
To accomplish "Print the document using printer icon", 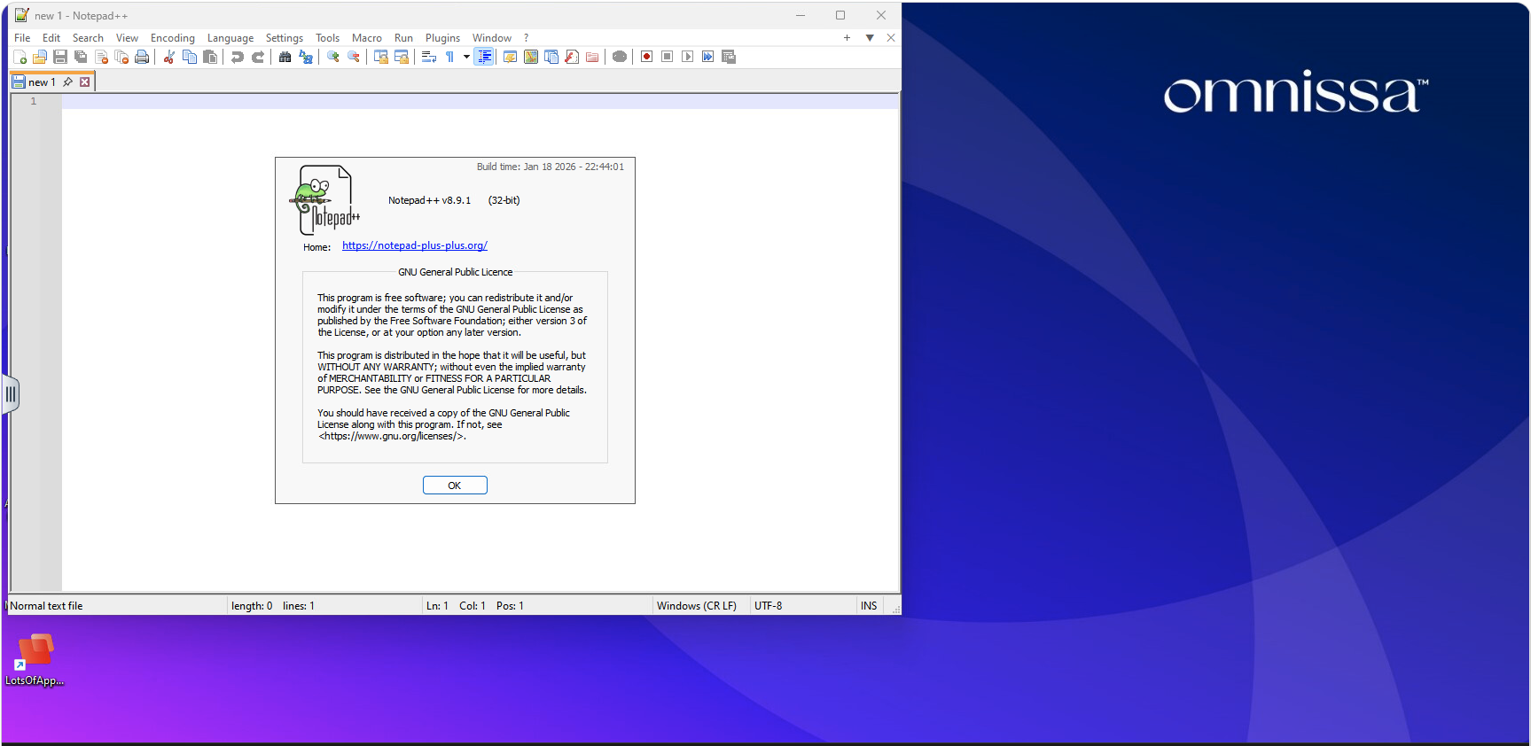I will click(142, 57).
